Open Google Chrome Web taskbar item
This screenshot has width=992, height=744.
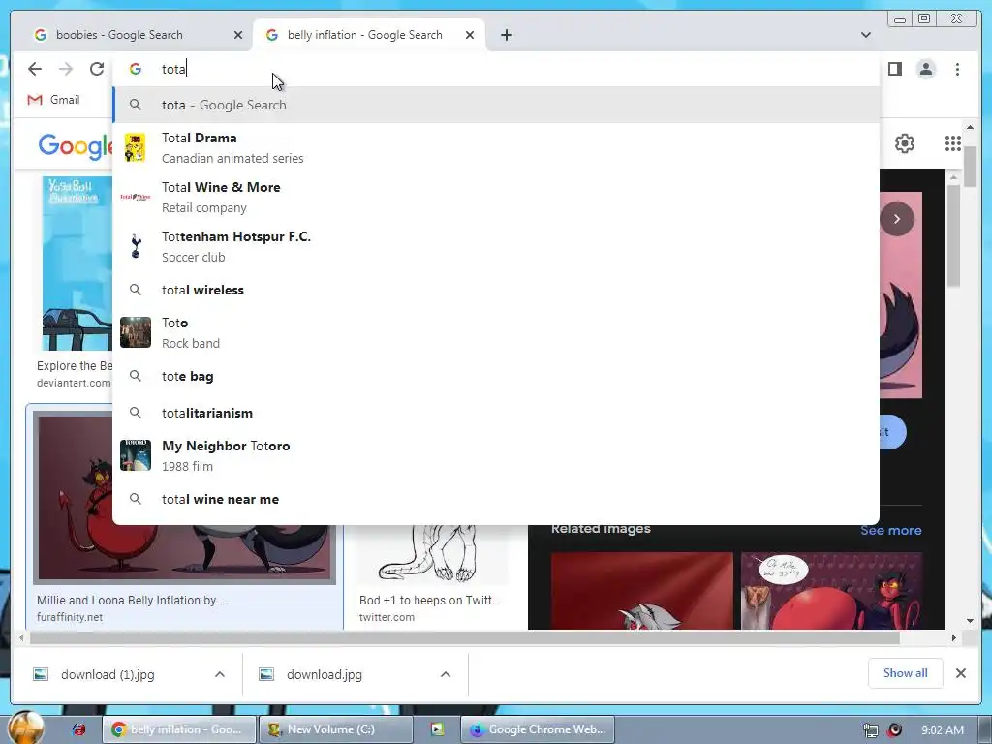538,729
